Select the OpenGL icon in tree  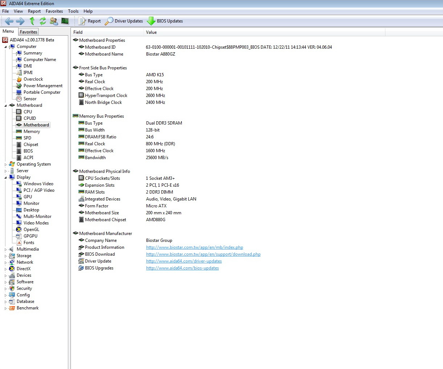tap(19, 230)
